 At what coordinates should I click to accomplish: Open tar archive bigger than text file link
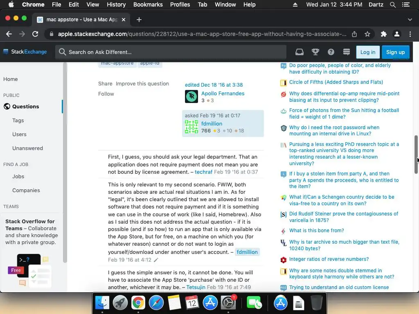point(344,245)
